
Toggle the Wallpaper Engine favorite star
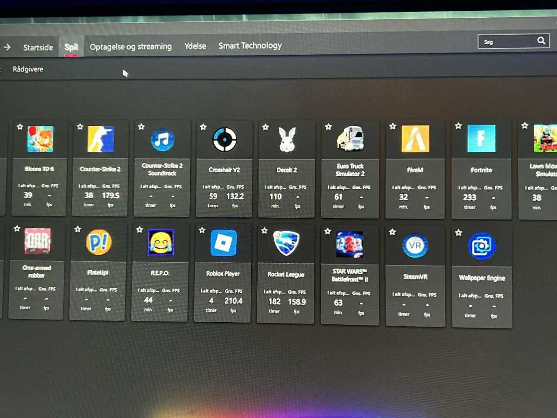(x=459, y=233)
